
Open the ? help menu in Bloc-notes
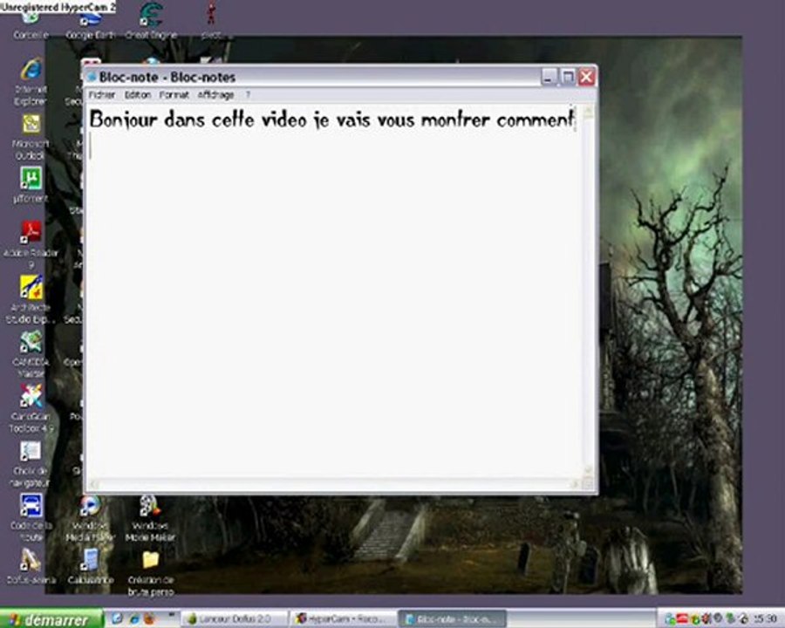[248, 95]
